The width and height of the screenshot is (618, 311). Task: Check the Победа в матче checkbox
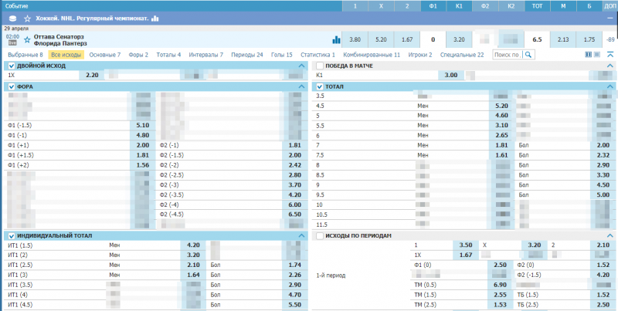[320, 66]
